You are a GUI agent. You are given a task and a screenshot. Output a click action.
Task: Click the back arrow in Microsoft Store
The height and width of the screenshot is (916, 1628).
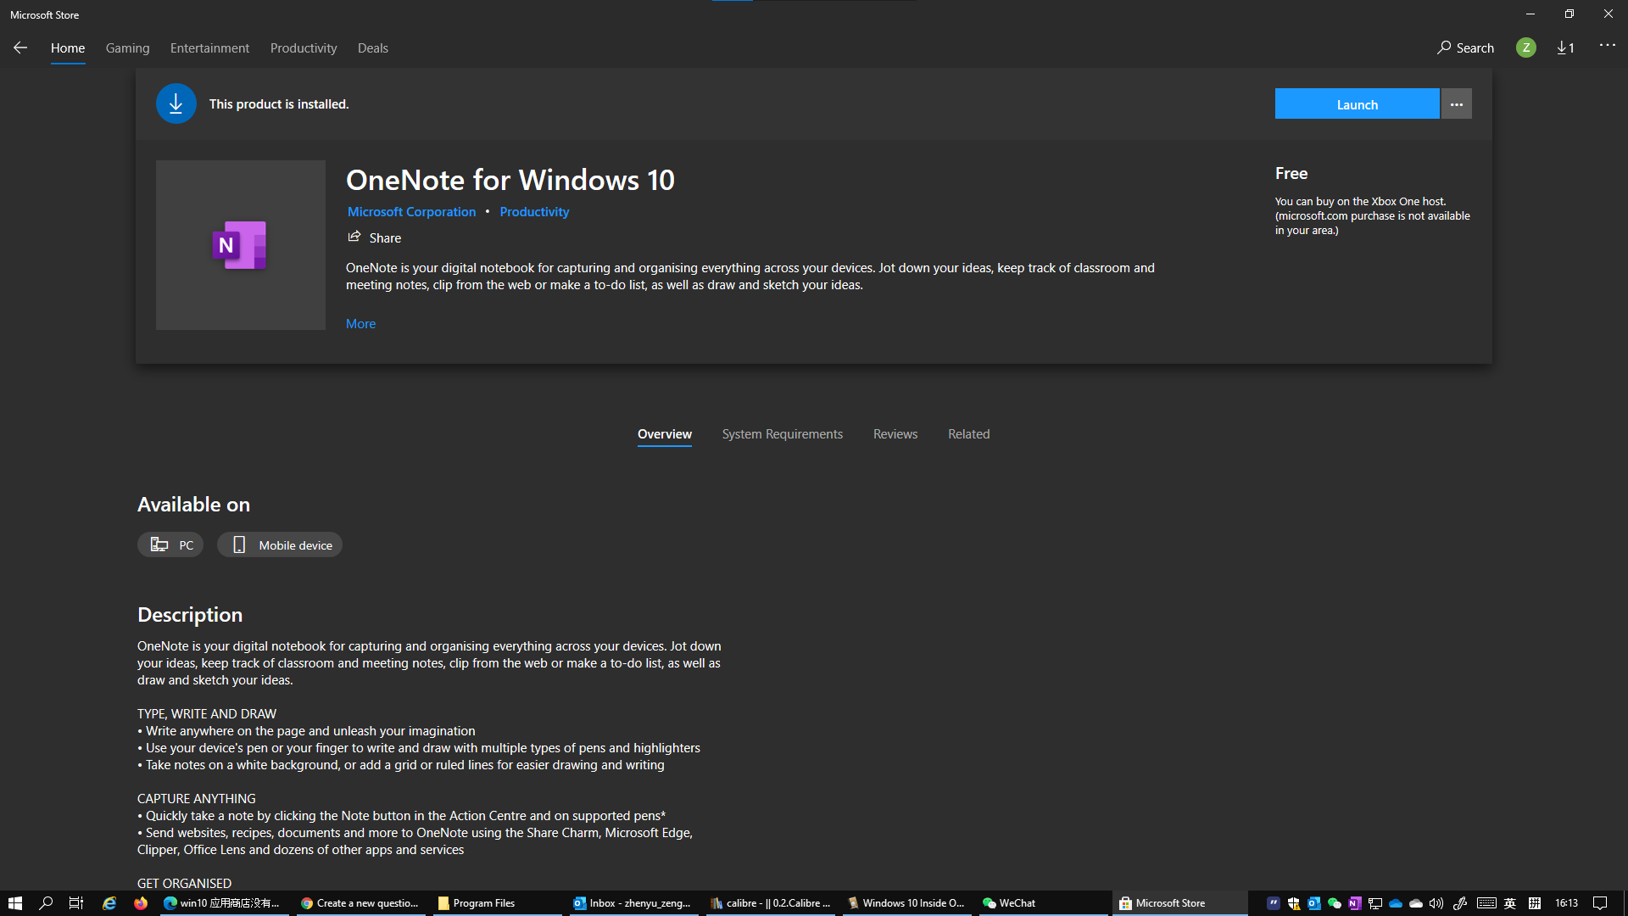pyautogui.click(x=20, y=47)
